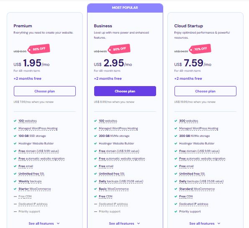Click checkmark beside Cloud Startup 300 websites
249x228 pixels.
point(176,121)
